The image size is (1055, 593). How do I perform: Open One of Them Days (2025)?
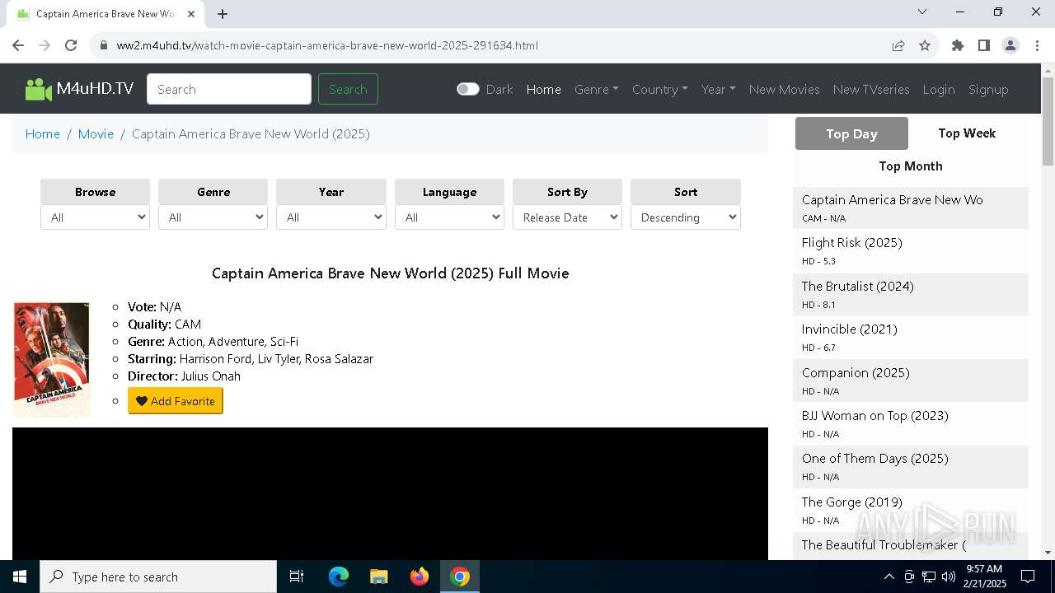tap(875, 458)
